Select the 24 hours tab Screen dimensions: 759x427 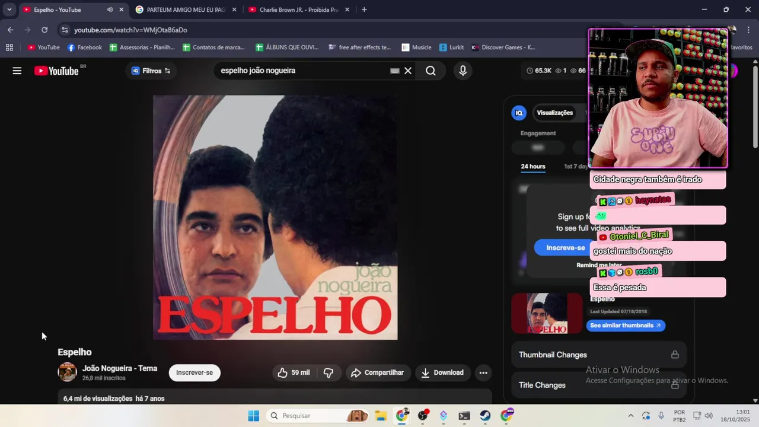[533, 167]
